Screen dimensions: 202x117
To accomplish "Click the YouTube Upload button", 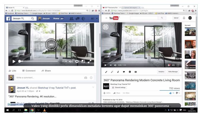I will (176, 18).
